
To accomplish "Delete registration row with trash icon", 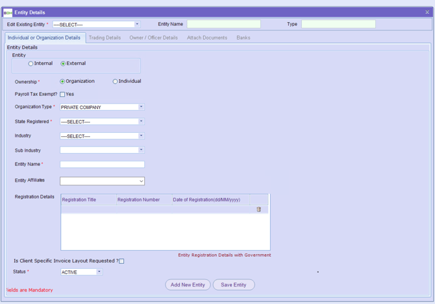I will pyautogui.click(x=258, y=209).
